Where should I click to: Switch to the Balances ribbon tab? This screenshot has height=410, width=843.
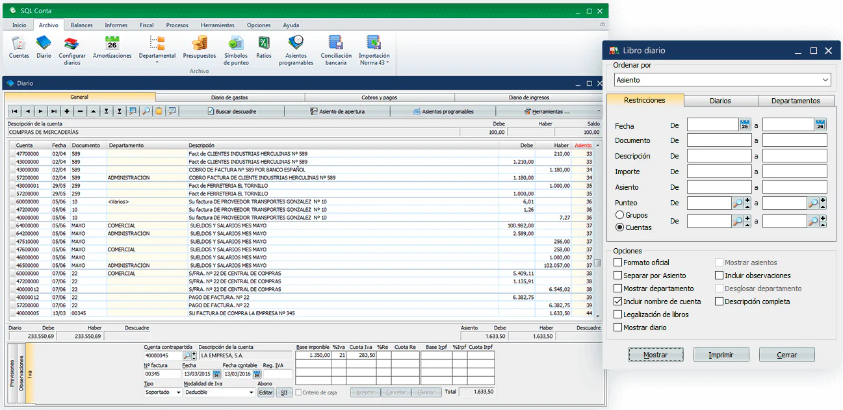pyautogui.click(x=82, y=25)
